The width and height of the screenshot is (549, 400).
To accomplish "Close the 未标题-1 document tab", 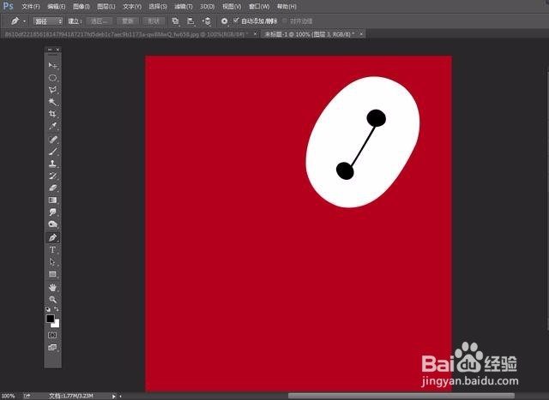I will point(361,34).
